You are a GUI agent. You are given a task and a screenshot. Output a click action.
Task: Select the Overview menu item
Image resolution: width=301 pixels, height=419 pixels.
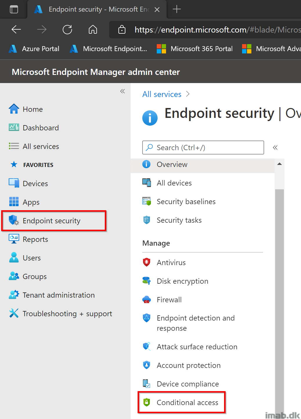203,164
